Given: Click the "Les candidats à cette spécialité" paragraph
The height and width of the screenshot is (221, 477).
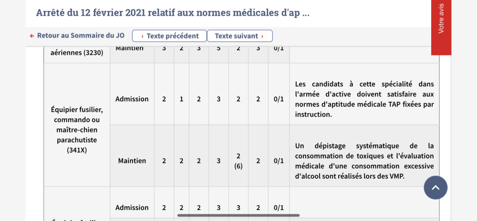Looking at the screenshot, I should (x=364, y=99).
